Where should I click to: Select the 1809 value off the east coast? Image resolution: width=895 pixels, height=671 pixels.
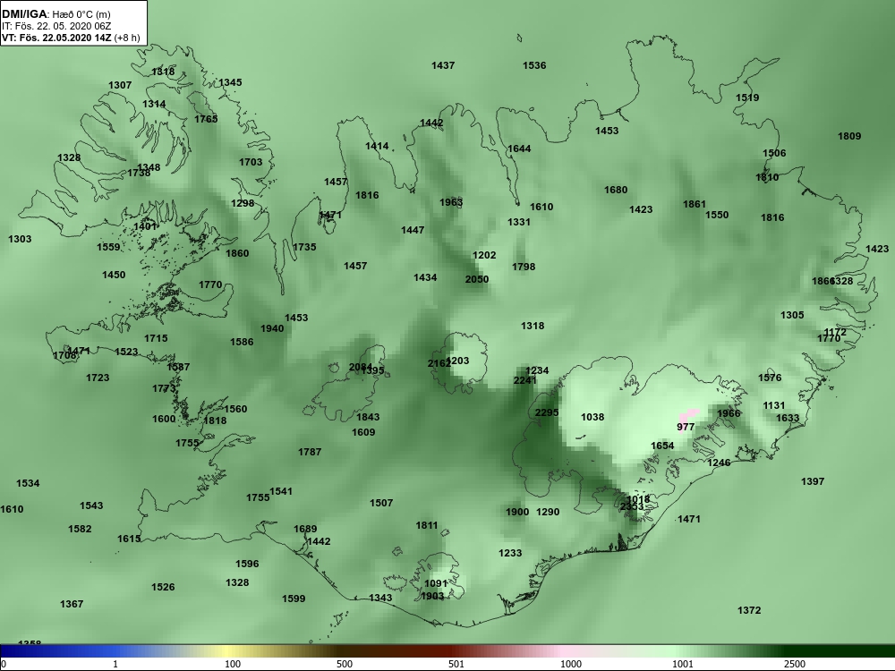click(x=849, y=136)
